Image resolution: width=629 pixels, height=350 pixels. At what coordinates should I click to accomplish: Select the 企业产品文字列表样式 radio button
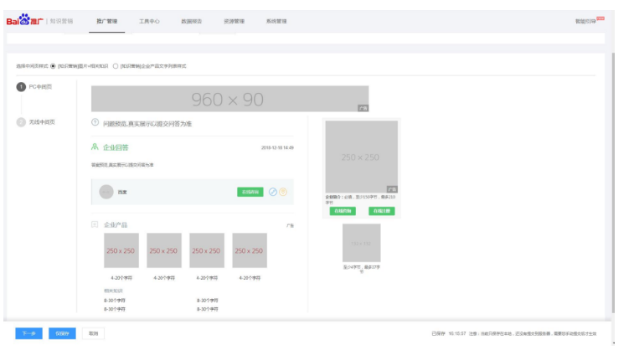pos(116,65)
